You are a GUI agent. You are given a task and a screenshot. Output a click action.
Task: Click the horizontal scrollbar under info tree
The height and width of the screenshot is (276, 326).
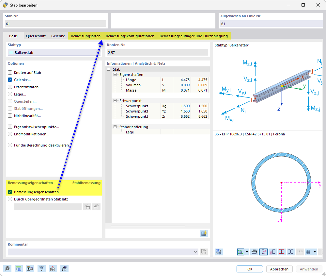(x=148, y=226)
